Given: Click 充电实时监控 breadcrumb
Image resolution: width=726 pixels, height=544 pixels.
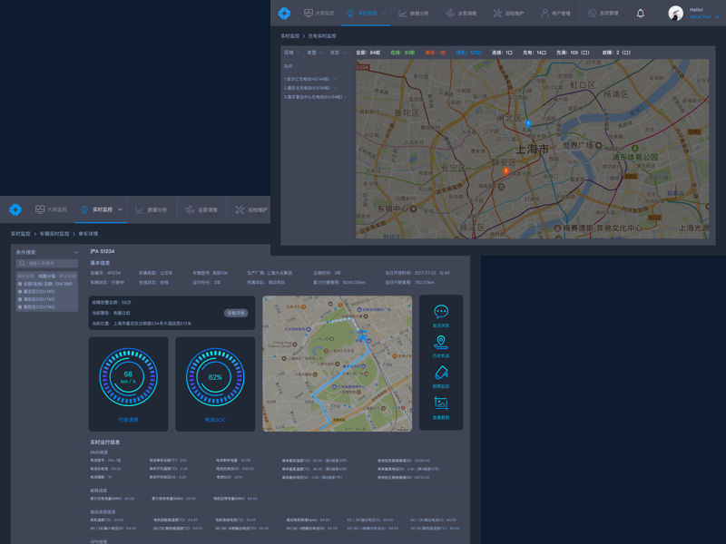Looking at the screenshot, I should [x=322, y=36].
